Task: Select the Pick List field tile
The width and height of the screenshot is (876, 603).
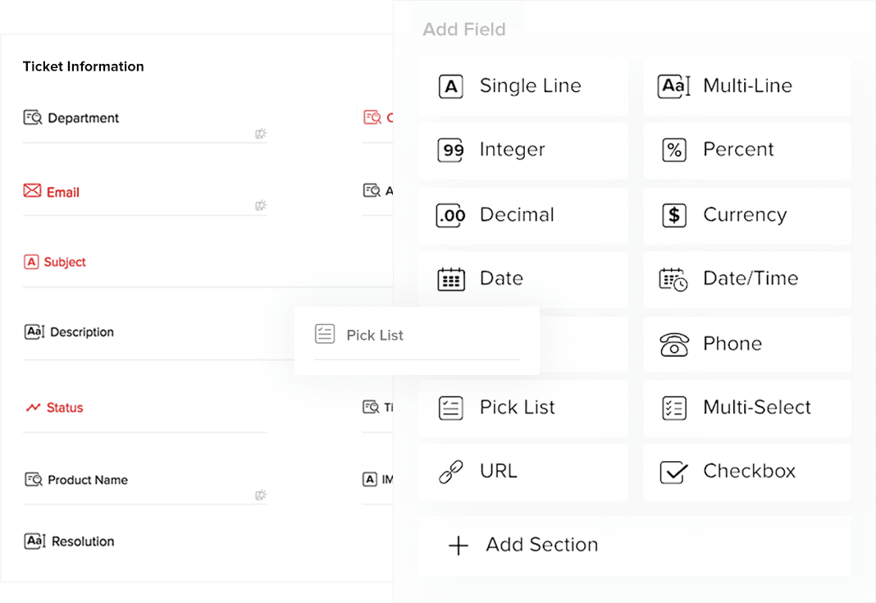Action: pyautogui.click(x=517, y=408)
